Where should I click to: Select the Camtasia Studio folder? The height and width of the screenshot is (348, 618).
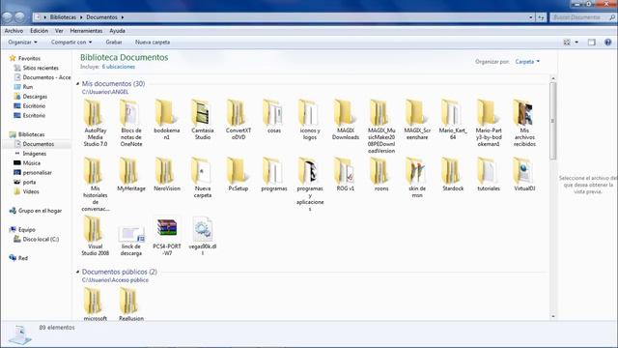202,120
